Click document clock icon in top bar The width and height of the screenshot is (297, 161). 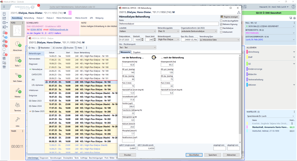245,7
